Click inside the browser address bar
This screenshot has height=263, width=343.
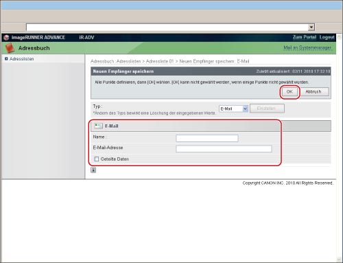tap(167, 27)
